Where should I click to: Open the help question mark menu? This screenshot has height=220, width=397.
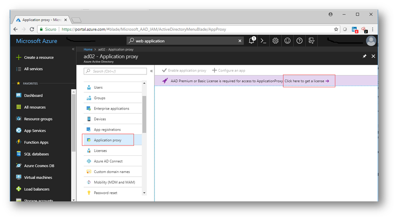(x=299, y=41)
